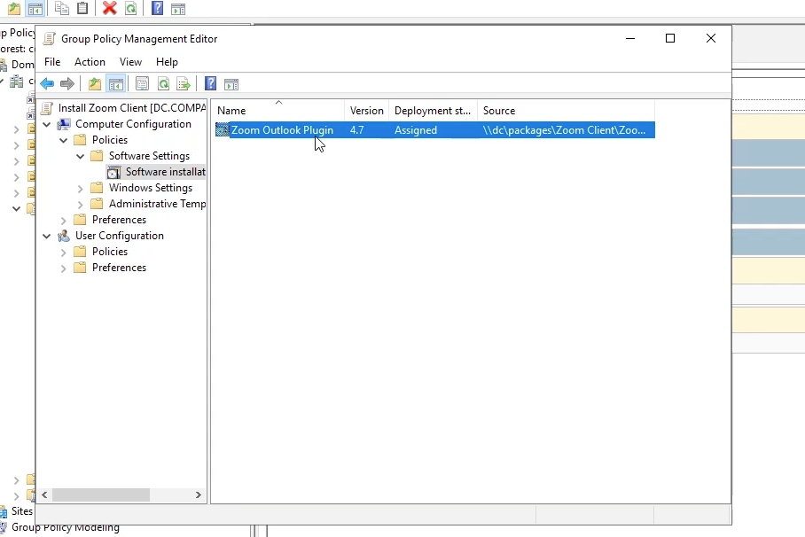Expand the Windows Settings folder
This screenshot has width=805, height=537.
tap(81, 188)
